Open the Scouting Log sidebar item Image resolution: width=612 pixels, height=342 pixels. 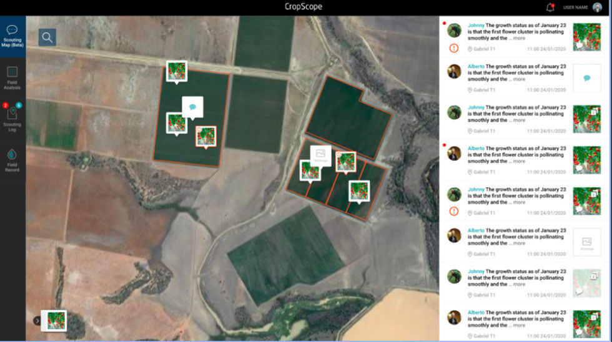12,118
